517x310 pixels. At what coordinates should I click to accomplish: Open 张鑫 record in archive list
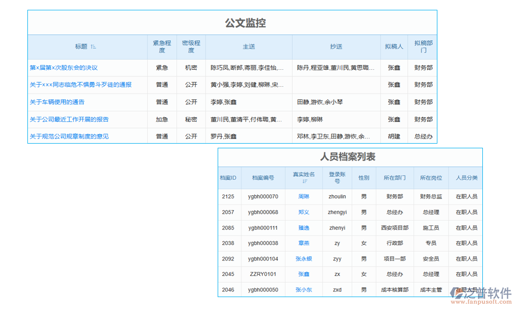[x=305, y=274]
